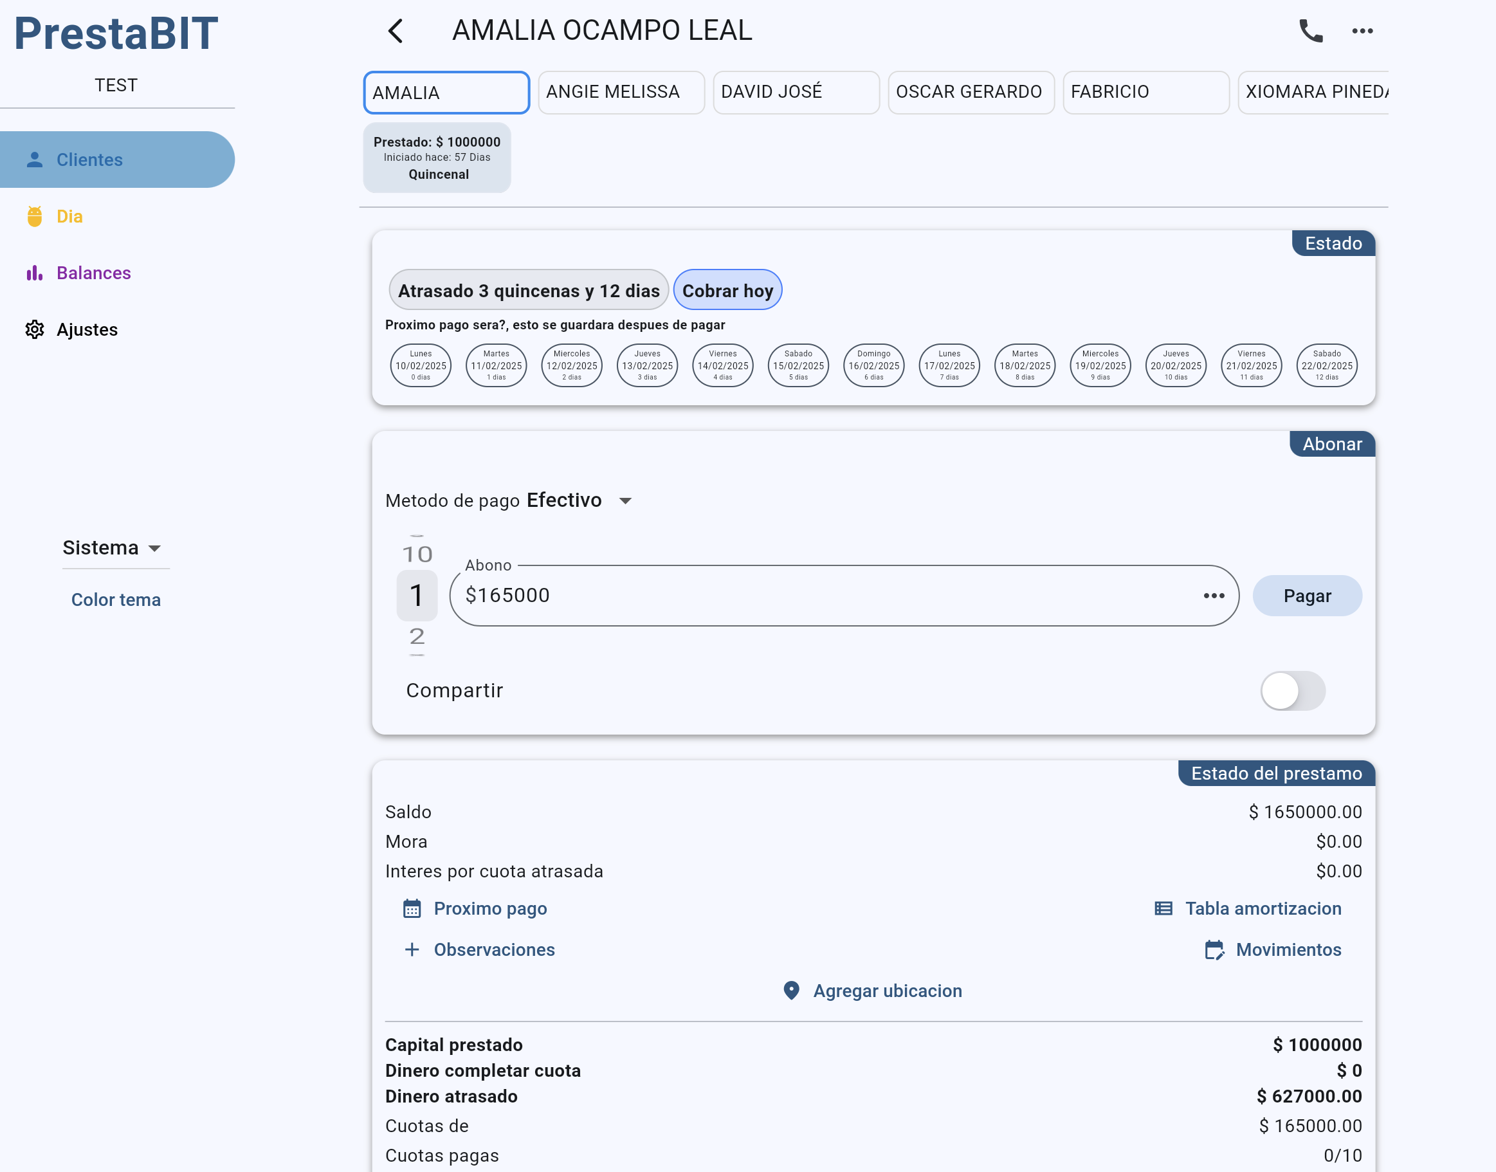Click the three dots inside Abono field
Image resolution: width=1496 pixels, height=1172 pixels.
(1214, 596)
